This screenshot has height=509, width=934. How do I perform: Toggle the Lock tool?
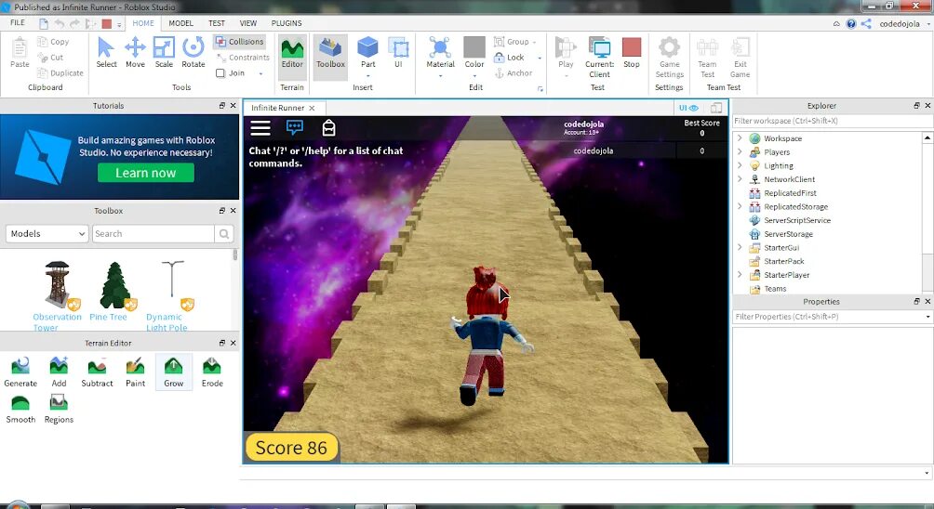pos(509,57)
